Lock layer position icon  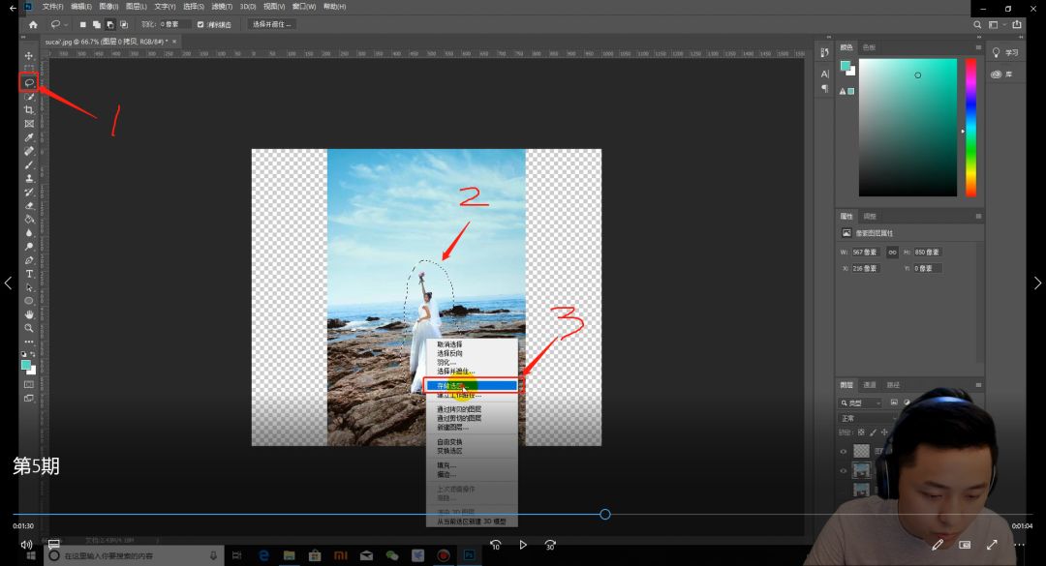coord(884,432)
